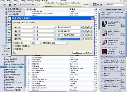Viewport: 127px width, 92px height.
Task: Skip back to the previous track
Action: (x=5, y=5)
